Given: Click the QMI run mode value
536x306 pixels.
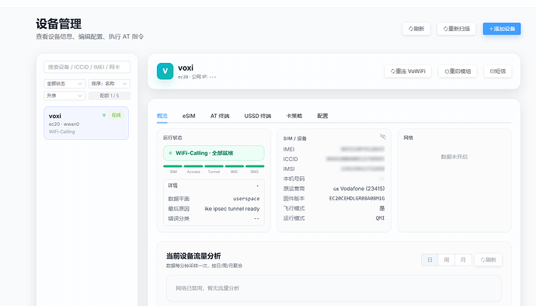Looking at the screenshot, I should click(380, 218).
